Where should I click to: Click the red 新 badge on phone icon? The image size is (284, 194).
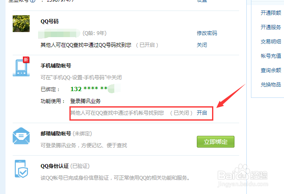point(26,60)
